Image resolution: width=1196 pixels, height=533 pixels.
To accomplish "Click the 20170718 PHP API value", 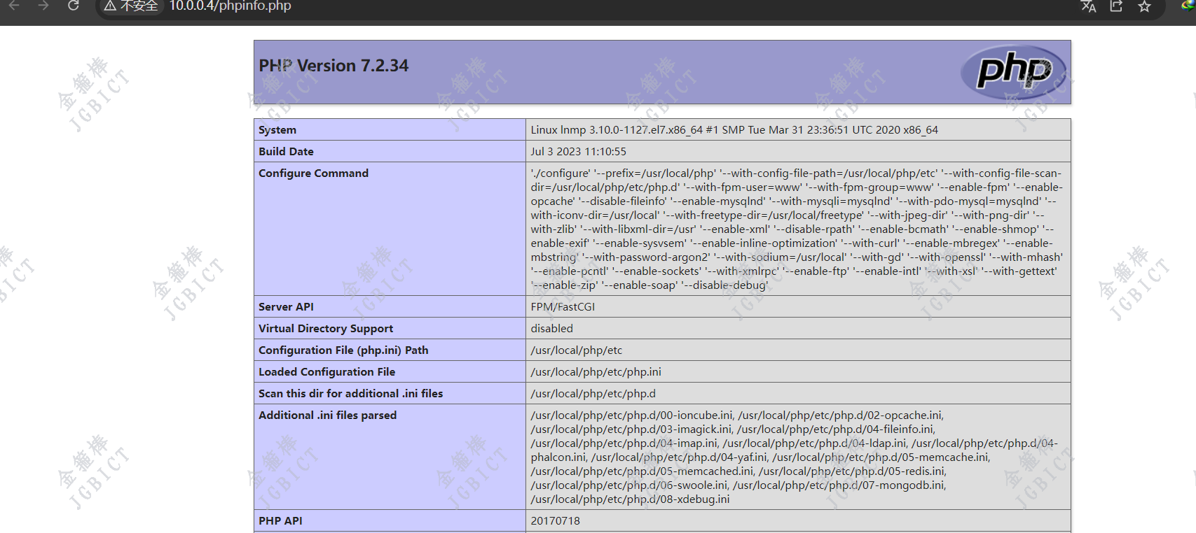I will click(x=555, y=521).
